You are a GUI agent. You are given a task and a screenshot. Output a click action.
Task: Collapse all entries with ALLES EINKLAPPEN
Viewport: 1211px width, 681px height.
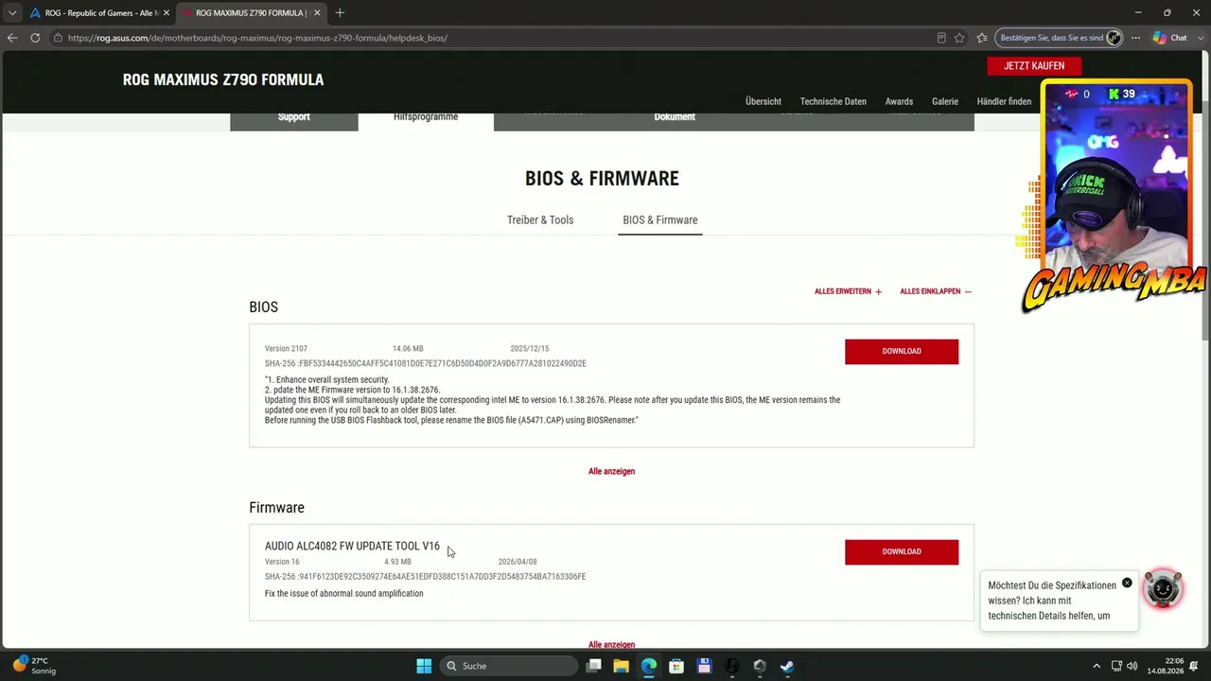(x=936, y=291)
